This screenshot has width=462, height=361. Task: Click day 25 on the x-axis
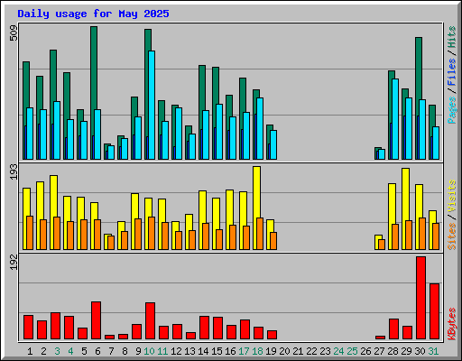[x=352, y=351]
